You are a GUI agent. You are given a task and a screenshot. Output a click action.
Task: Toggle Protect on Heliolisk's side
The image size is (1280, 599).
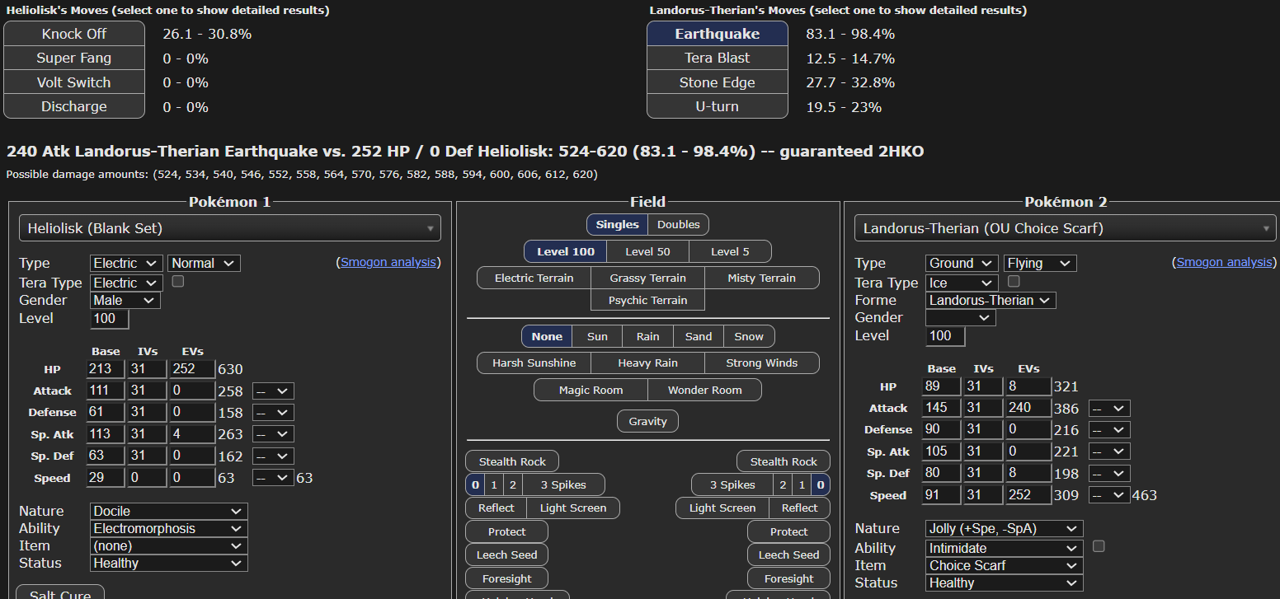[x=506, y=531]
